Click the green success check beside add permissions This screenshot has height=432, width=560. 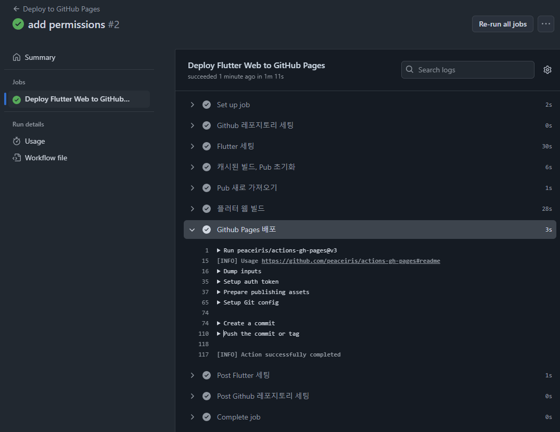[x=18, y=24]
